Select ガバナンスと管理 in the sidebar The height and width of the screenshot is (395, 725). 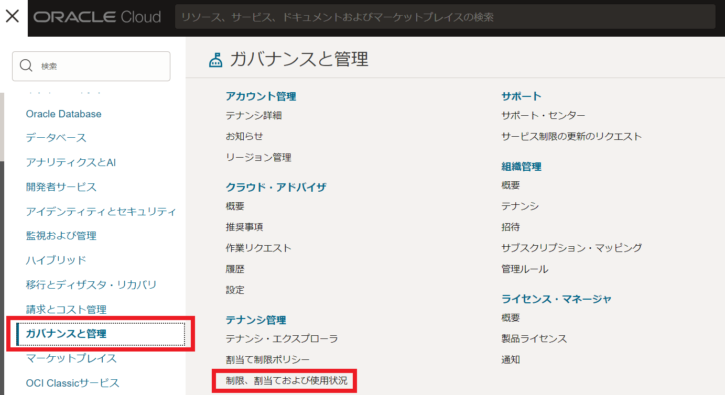point(66,334)
